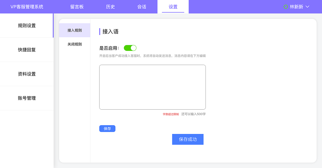The height and width of the screenshot is (168, 322).
Task: Select the 接入规则 sub-menu item
Action: [x=74, y=30]
